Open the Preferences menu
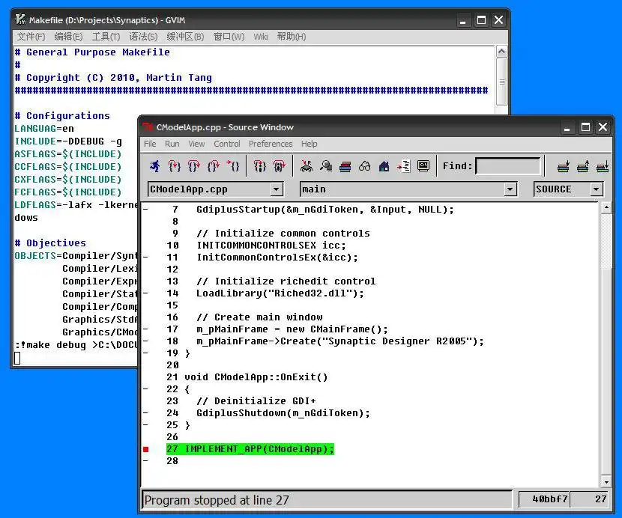The height and width of the screenshot is (518, 622). pyautogui.click(x=271, y=144)
